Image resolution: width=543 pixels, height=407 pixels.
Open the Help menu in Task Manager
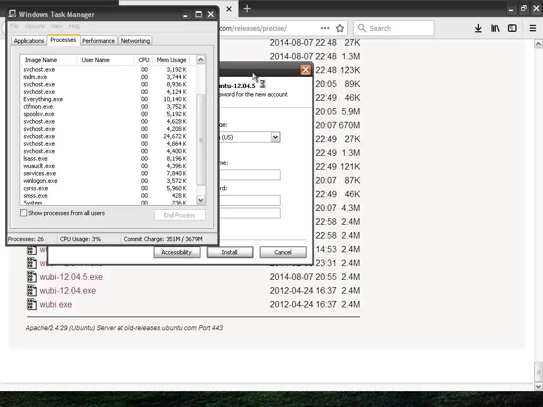pyautogui.click(x=74, y=26)
